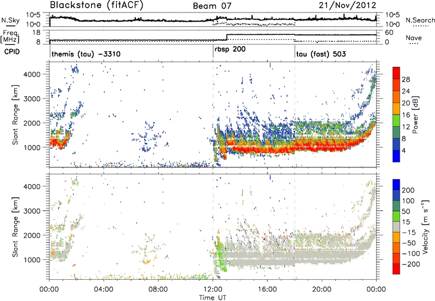Screen dimensions: 435x301
Task: Click the dashed 12:00 marker line in velocity panel
Action: [213, 227]
